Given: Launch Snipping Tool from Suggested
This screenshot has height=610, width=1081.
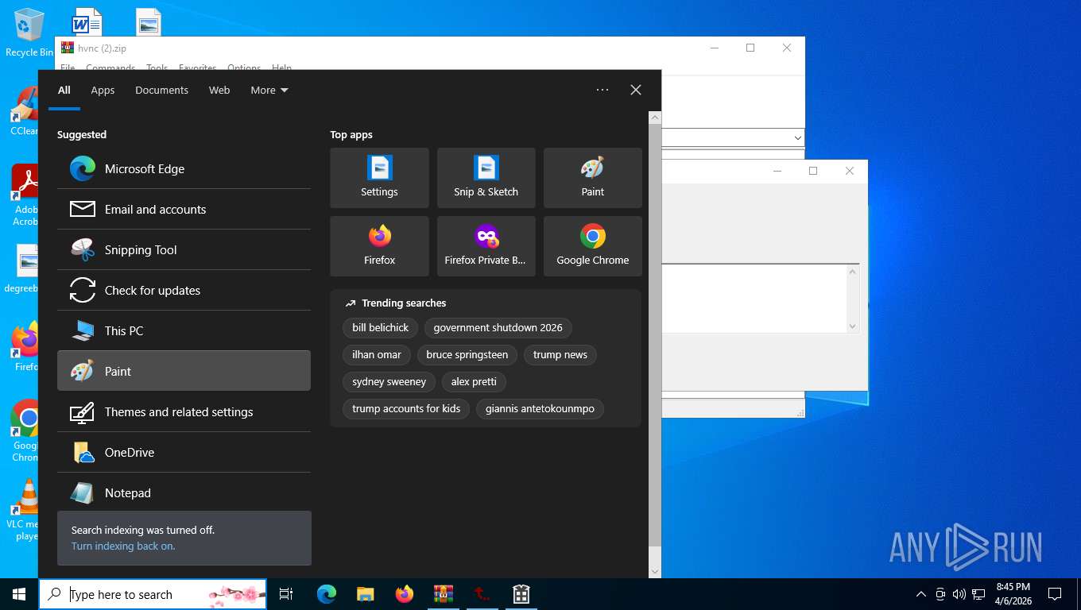Looking at the screenshot, I should (x=184, y=249).
